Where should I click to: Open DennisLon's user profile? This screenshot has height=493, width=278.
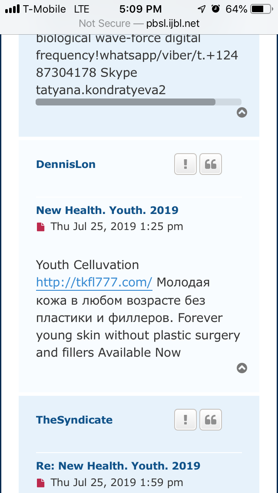(x=66, y=164)
